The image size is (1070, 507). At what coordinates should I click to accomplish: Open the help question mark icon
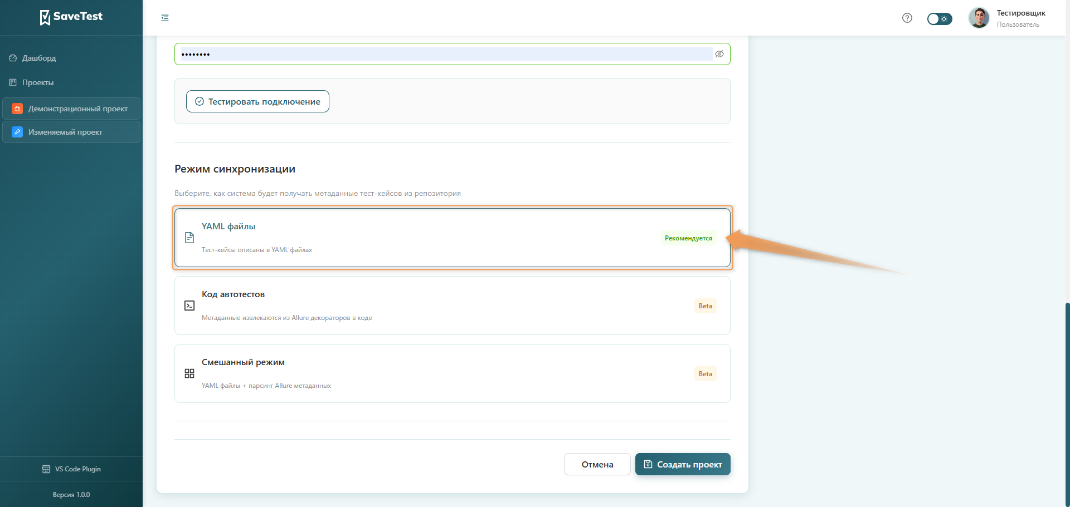[x=907, y=18]
